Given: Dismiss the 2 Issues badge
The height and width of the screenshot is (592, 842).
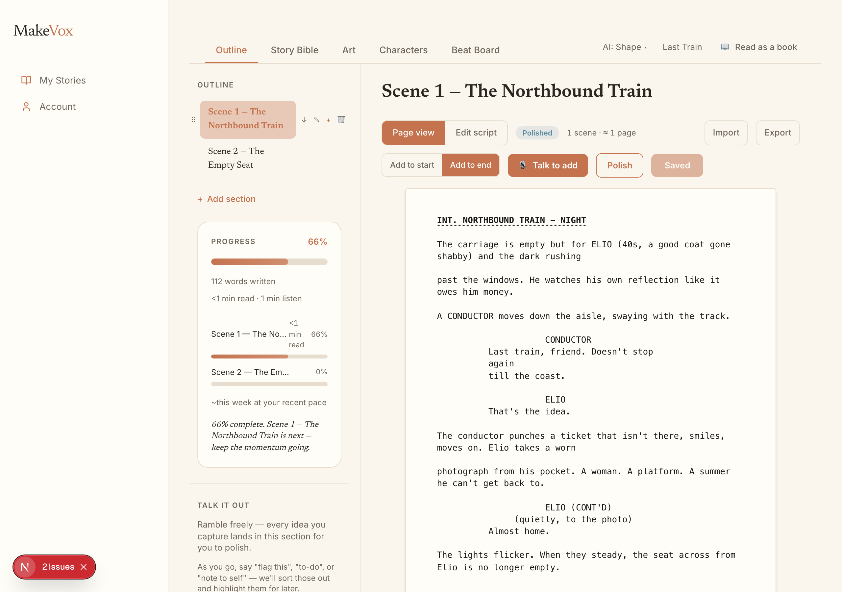Looking at the screenshot, I should click(84, 567).
